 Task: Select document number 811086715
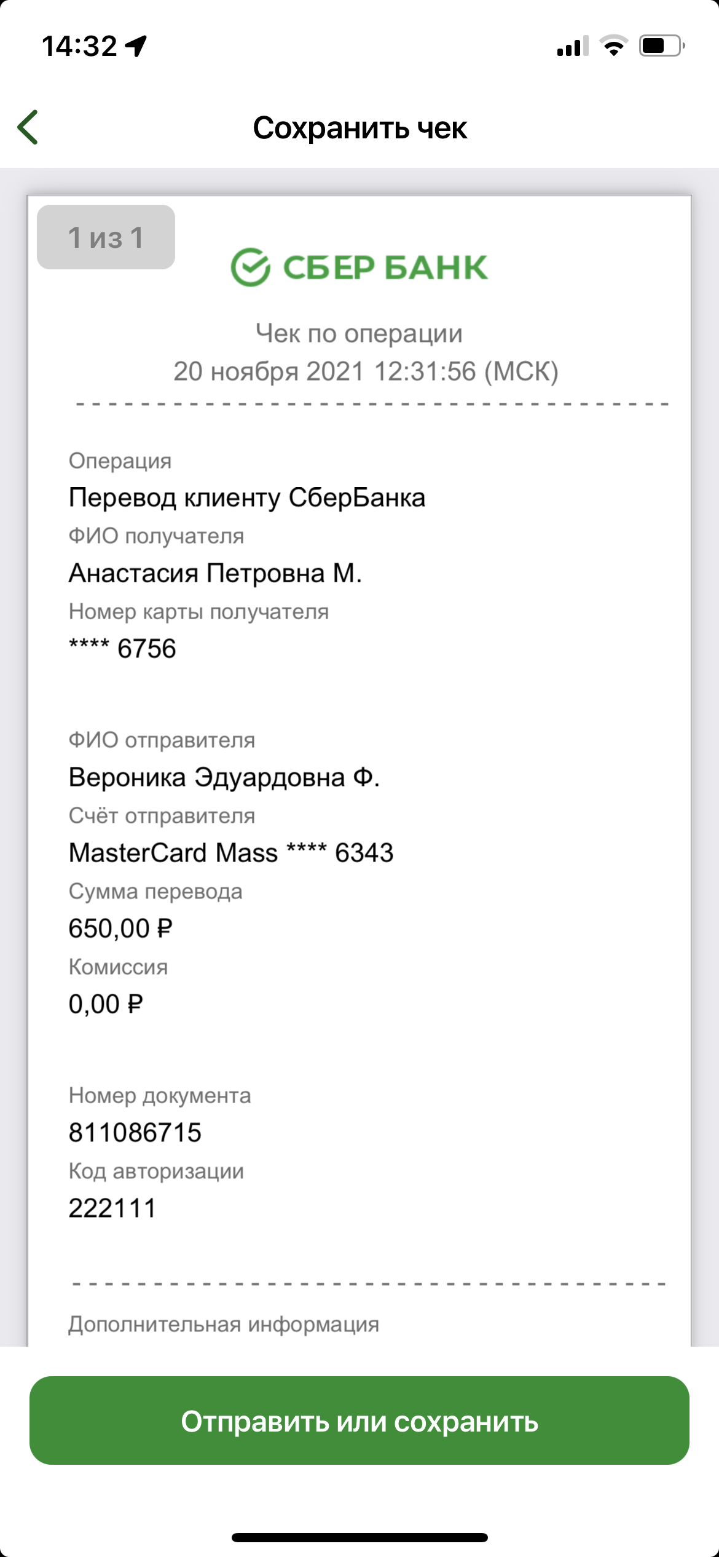tap(135, 1133)
